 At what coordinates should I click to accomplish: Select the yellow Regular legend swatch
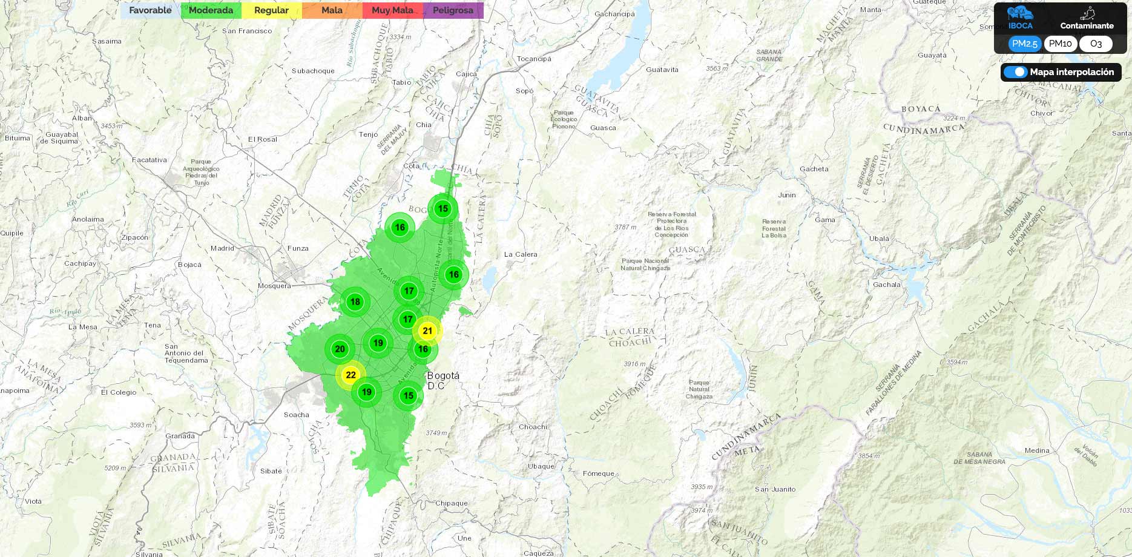pyautogui.click(x=272, y=10)
